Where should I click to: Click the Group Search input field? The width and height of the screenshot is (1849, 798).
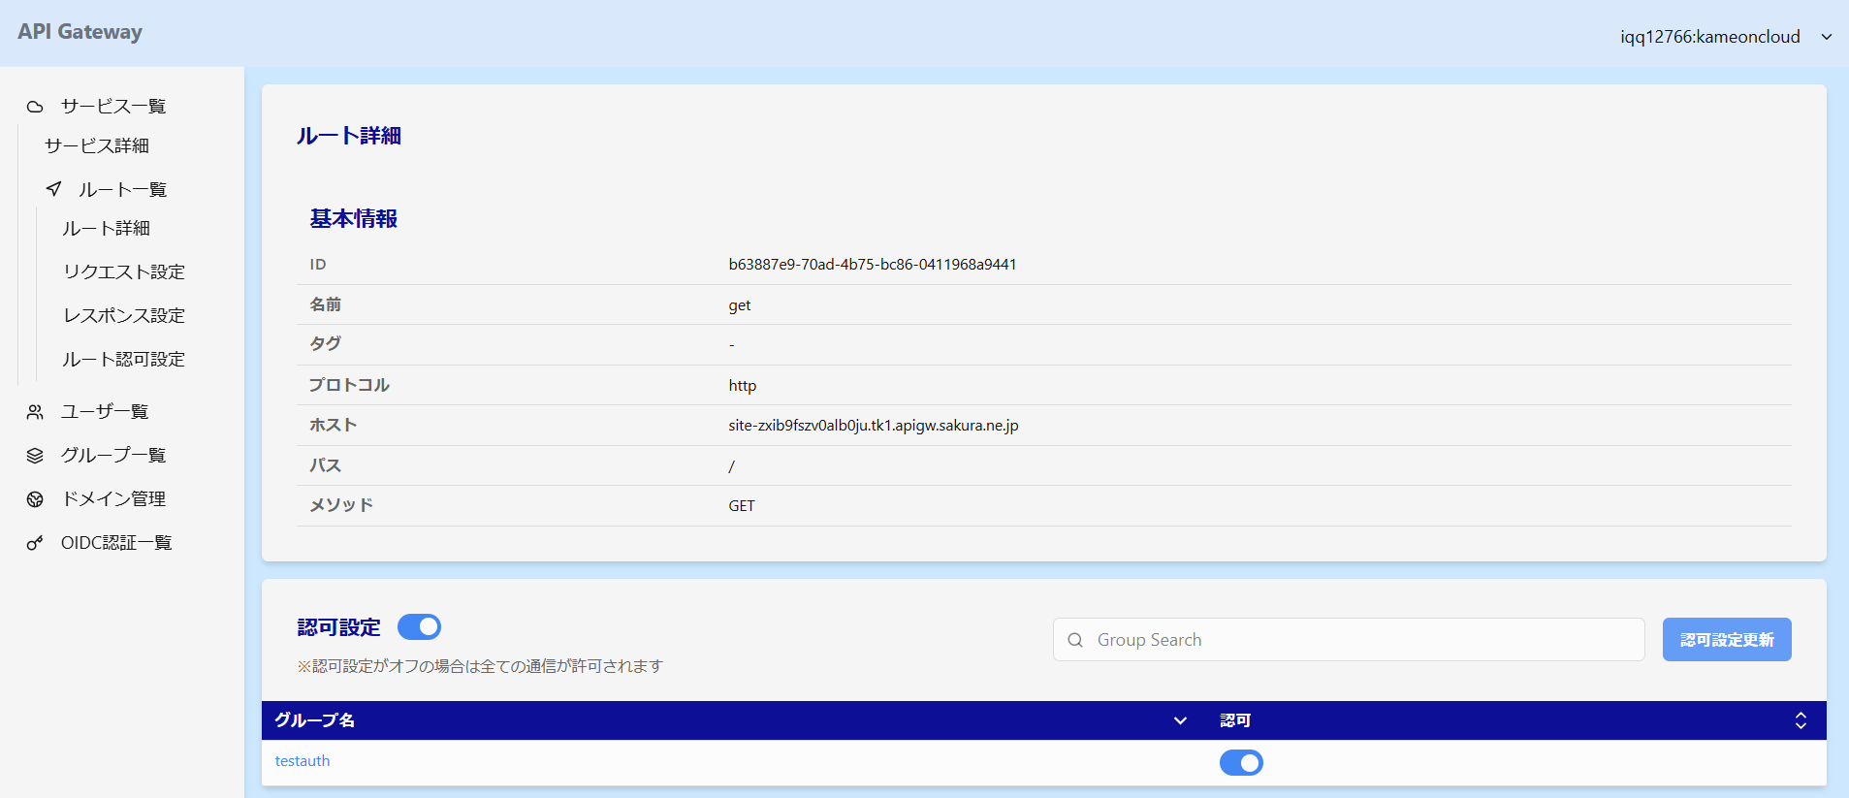point(1357,640)
